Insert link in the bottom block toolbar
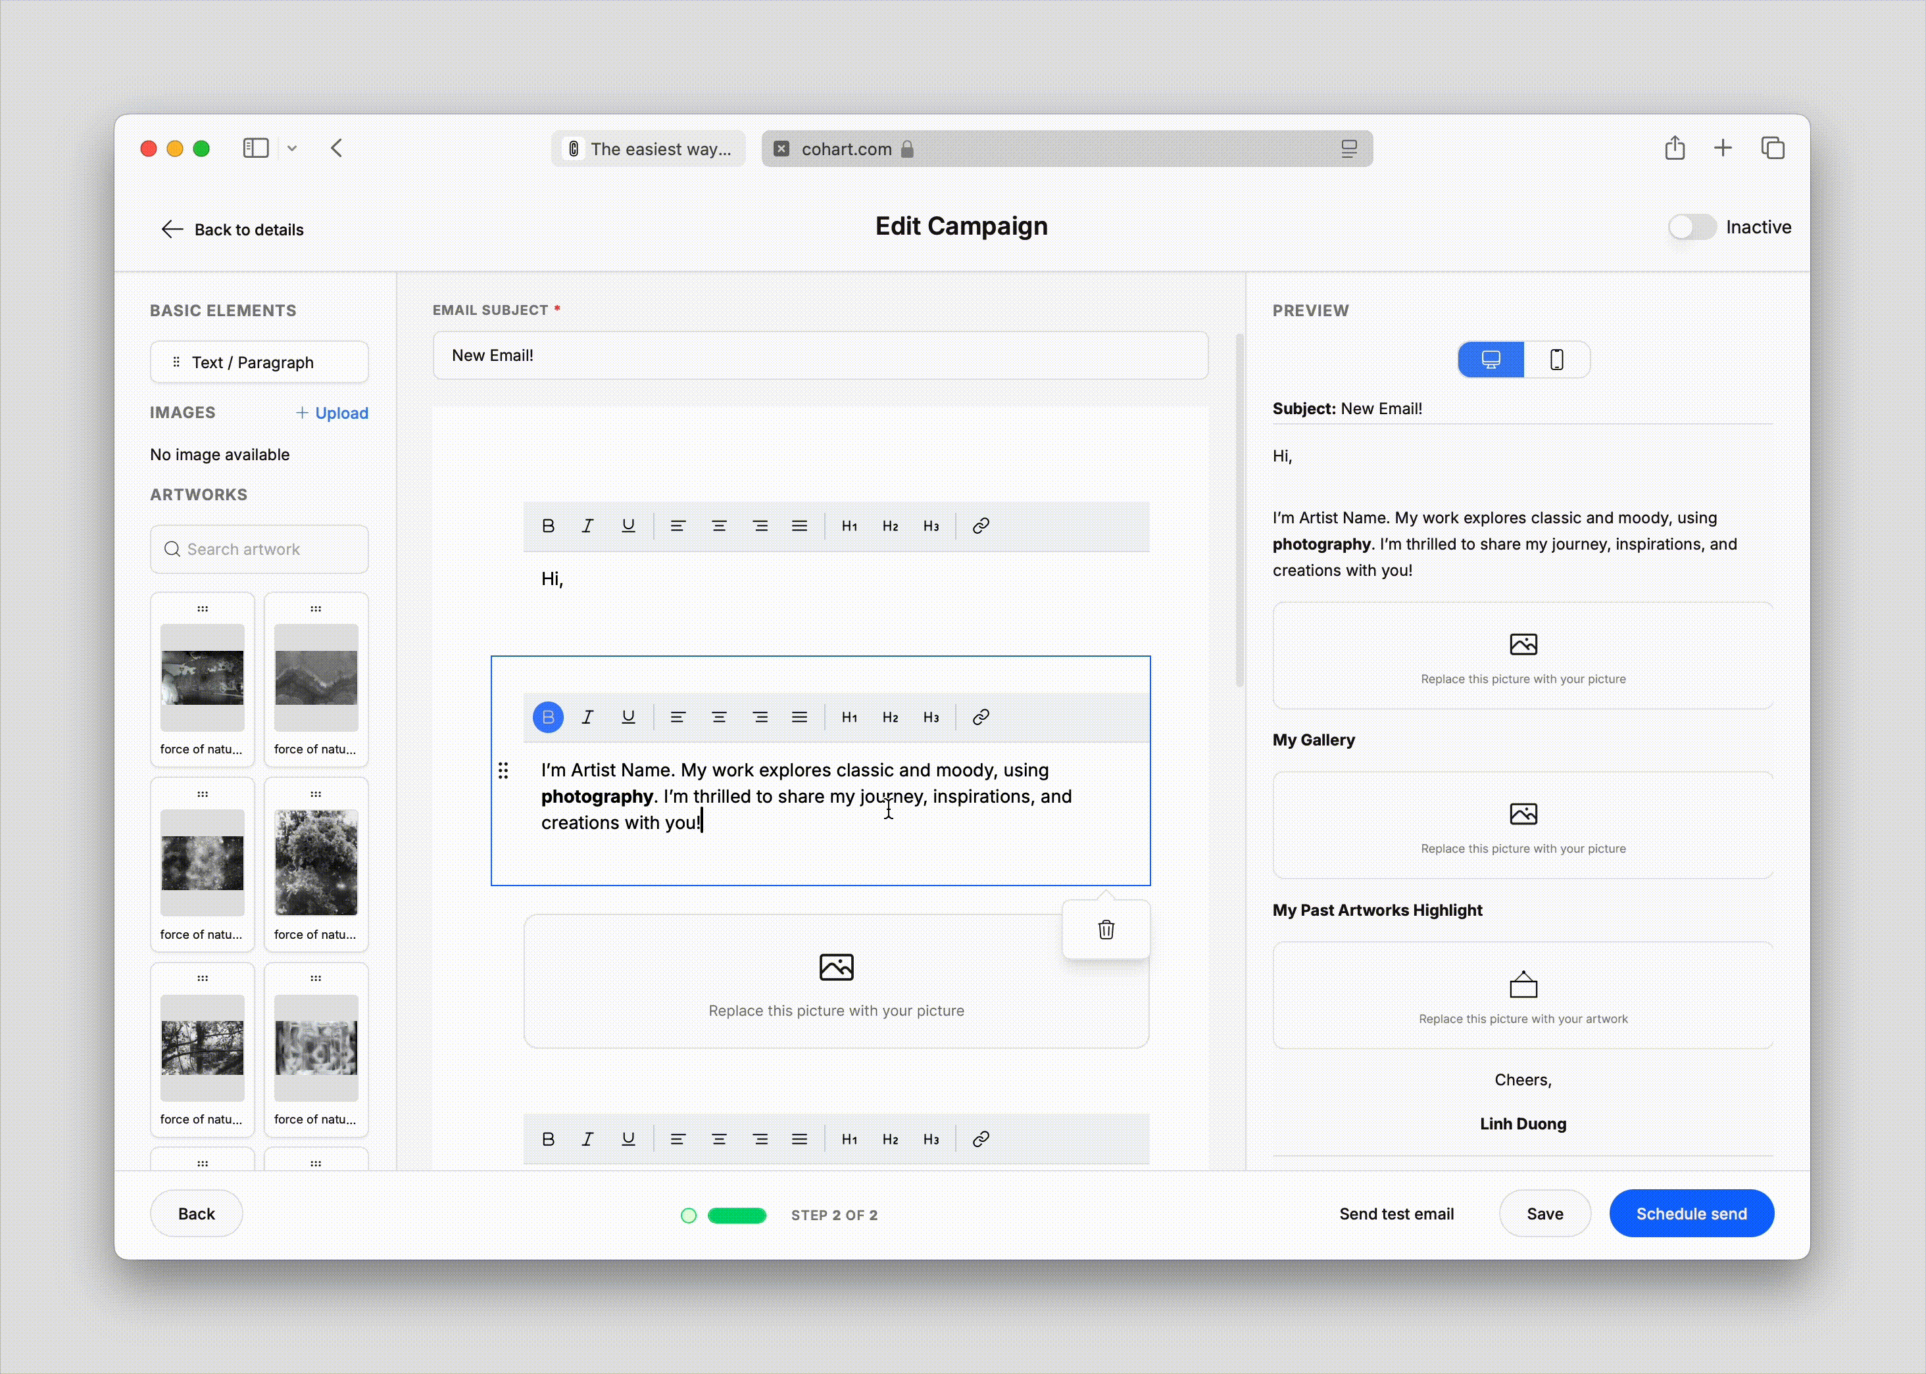The height and width of the screenshot is (1374, 1926). [x=980, y=1140]
